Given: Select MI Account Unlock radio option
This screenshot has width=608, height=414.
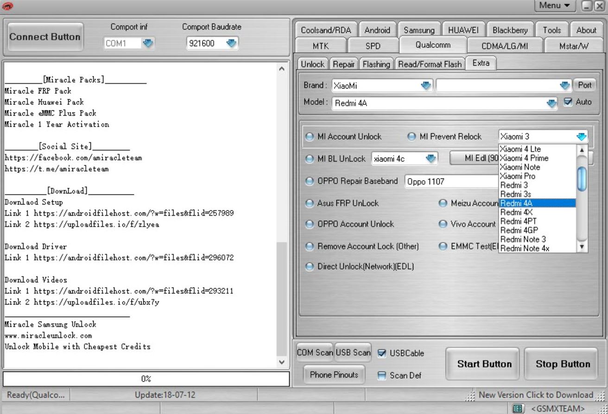Looking at the screenshot, I should (x=310, y=137).
